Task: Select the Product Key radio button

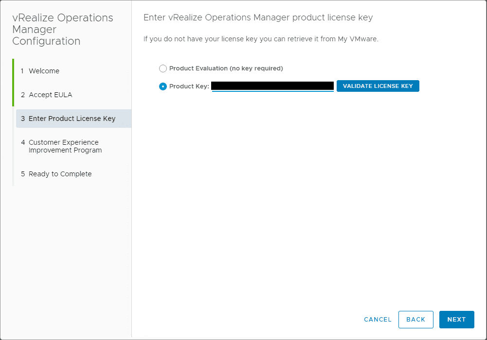Action: pos(163,86)
